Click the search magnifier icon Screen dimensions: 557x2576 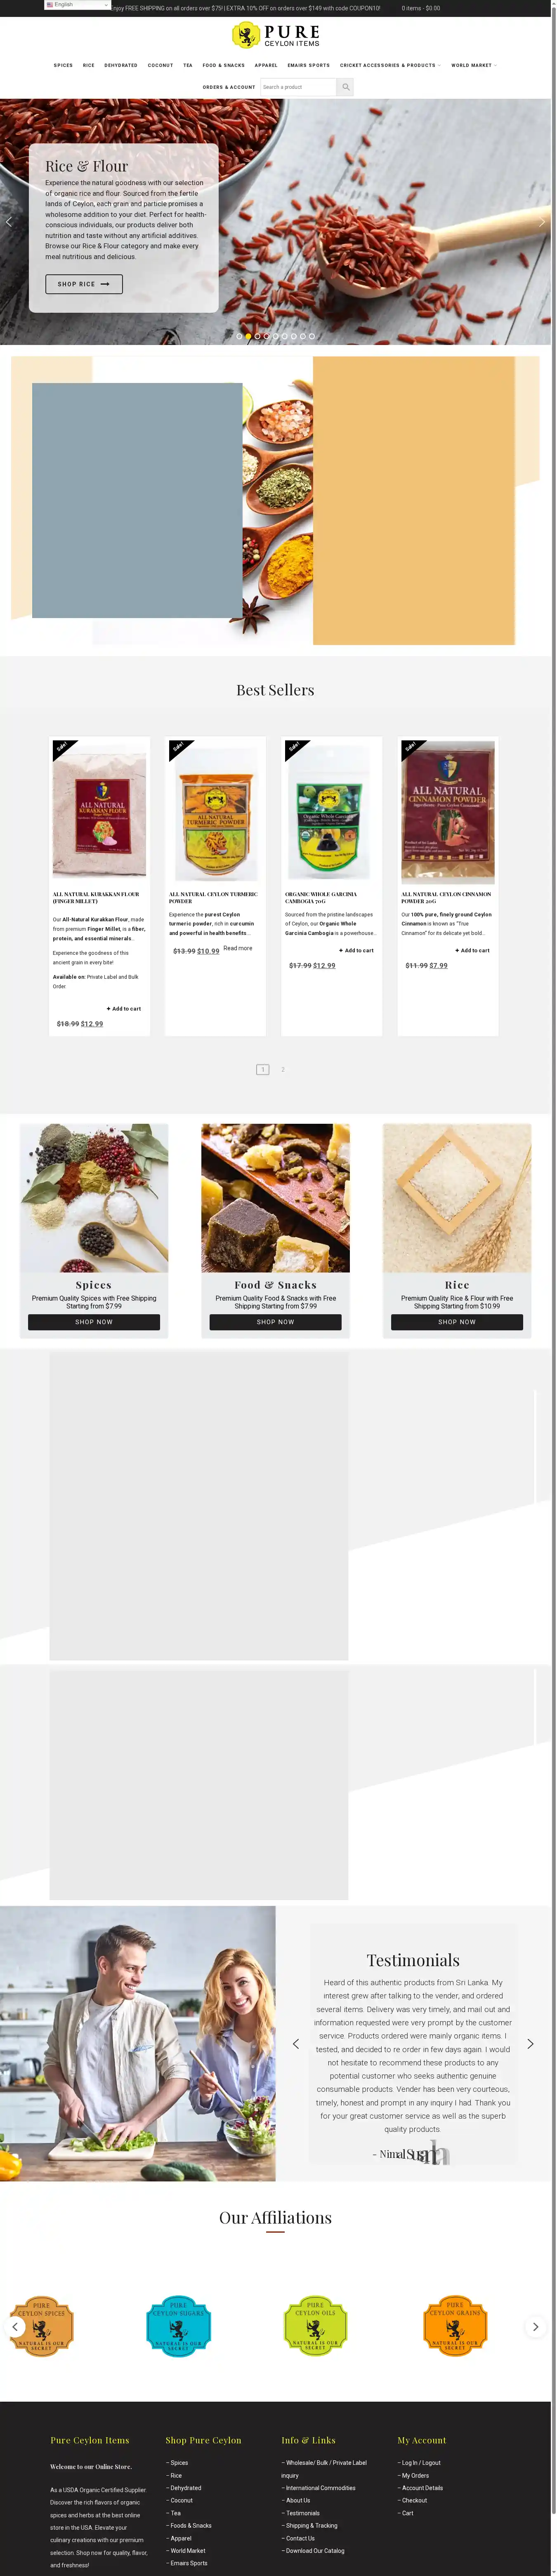coord(345,87)
